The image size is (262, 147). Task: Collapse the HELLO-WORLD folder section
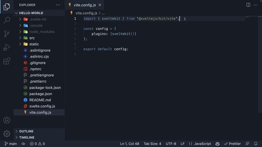[16, 13]
